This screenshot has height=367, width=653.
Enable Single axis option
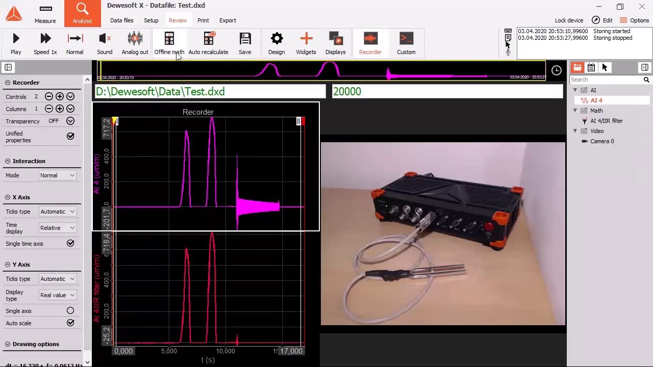point(70,311)
